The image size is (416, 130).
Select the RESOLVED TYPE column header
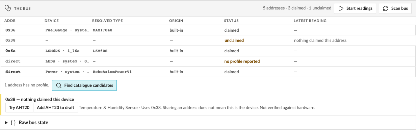pyautogui.click(x=107, y=21)
